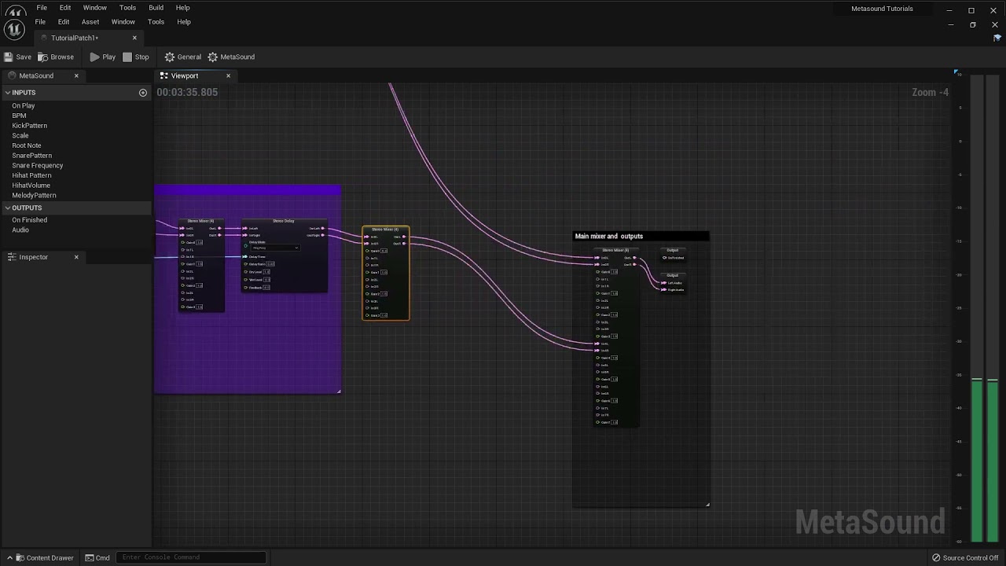Select the MelodyPattern input
The image size is (1006, 566).
click(35, 195)
